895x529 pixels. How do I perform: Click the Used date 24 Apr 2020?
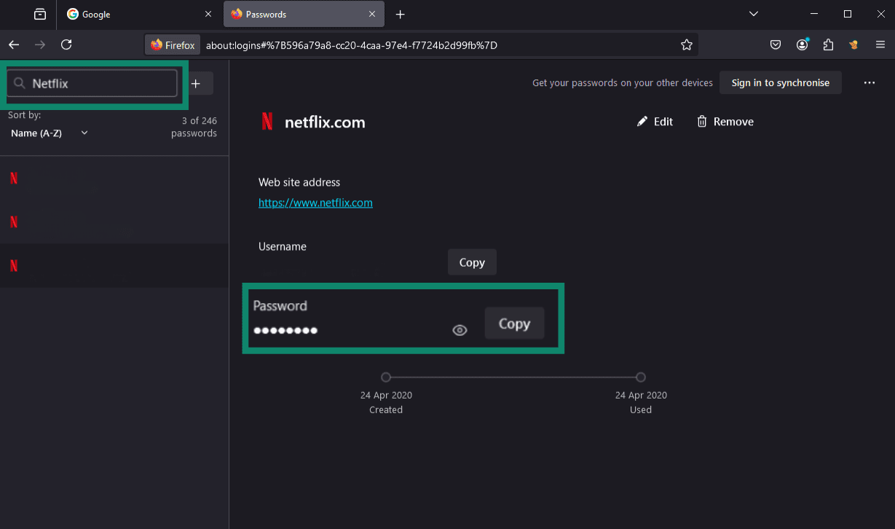641,395
